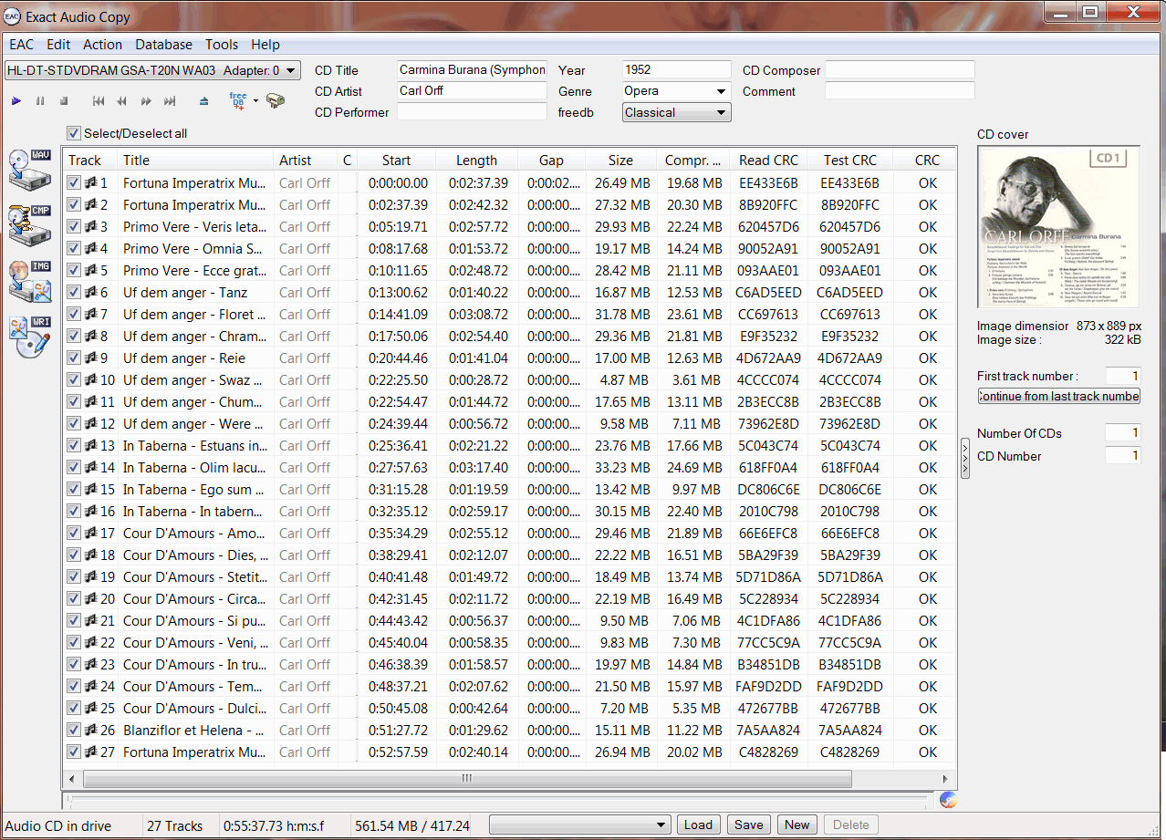Uncheck track 27 Fortuna Imperatrix checkbox

pos(75,752)
